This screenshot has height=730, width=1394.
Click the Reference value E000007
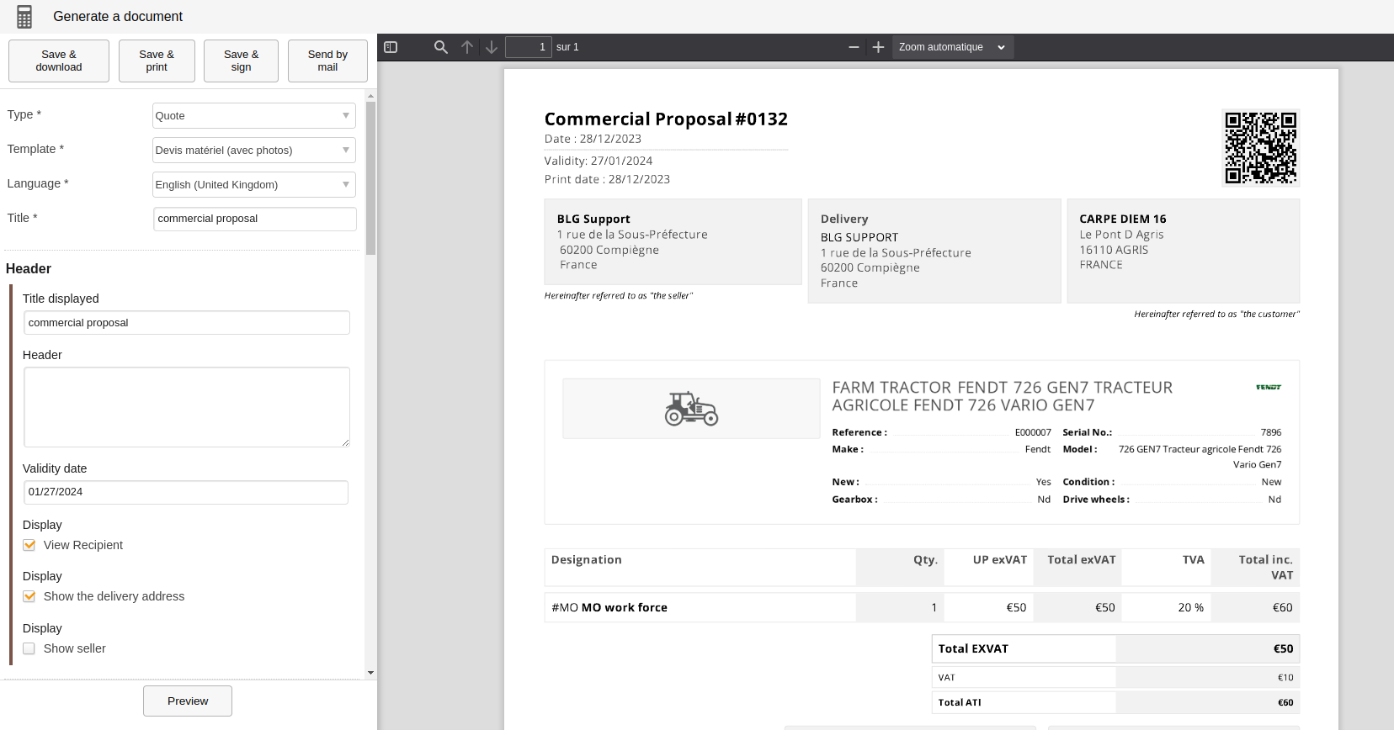tap(1033, 432)
